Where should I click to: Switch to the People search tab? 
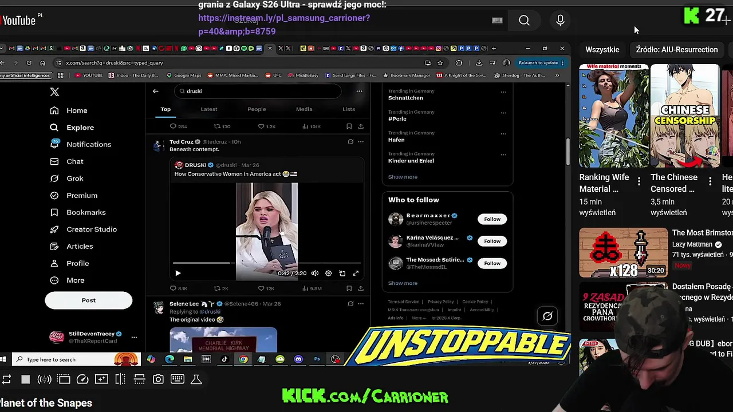pyautogui.click(x=257, y=109)
